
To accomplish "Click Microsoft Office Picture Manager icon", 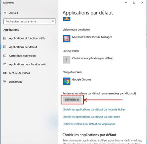I will 66,39.
